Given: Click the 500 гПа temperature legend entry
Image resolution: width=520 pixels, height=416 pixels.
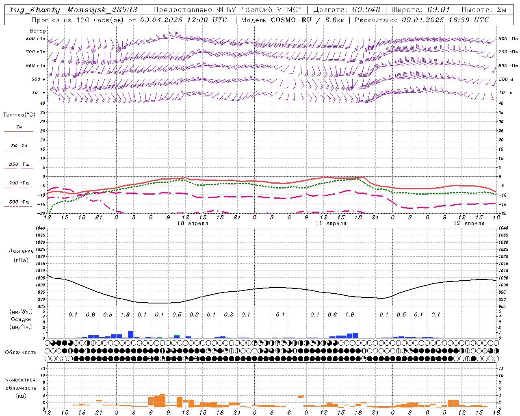Looking at the screenshot, I should tap(19, 202).
